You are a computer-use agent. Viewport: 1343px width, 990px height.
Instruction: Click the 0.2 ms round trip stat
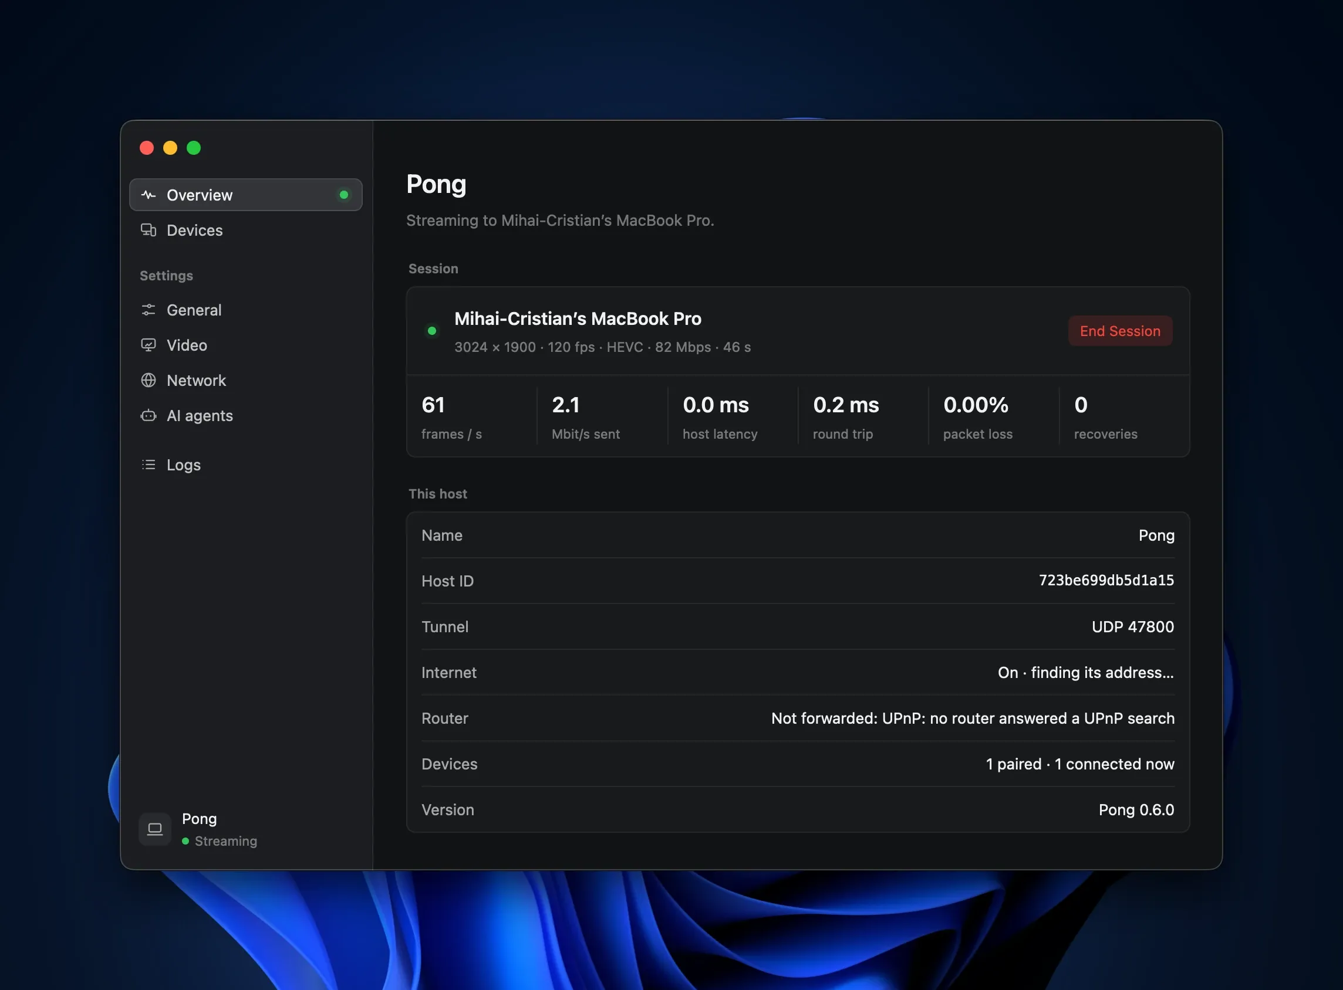(x=862, y=417)
